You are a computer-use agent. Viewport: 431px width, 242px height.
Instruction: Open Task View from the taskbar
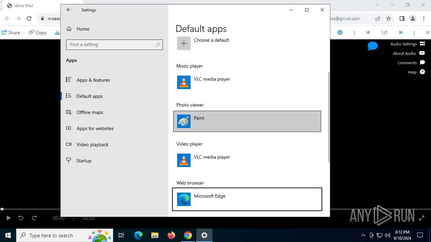tap(121, 235)
